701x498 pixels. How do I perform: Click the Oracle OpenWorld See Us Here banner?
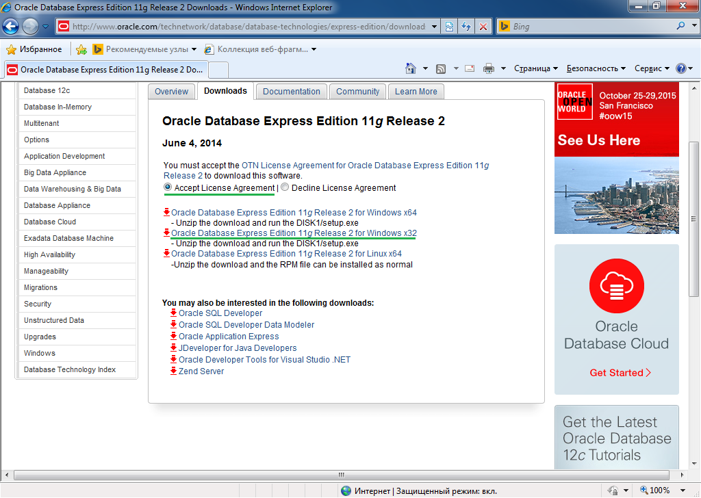pyautogui.click(x=617, y=158)
